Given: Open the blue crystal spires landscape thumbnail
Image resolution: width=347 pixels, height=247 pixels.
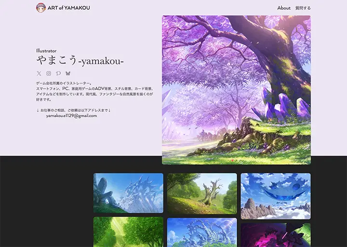Looking at the screenshot, I should [x=128, y=193].
